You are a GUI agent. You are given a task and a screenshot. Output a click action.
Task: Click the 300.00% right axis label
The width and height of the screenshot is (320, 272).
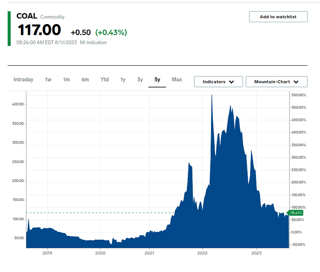[299, 157]
